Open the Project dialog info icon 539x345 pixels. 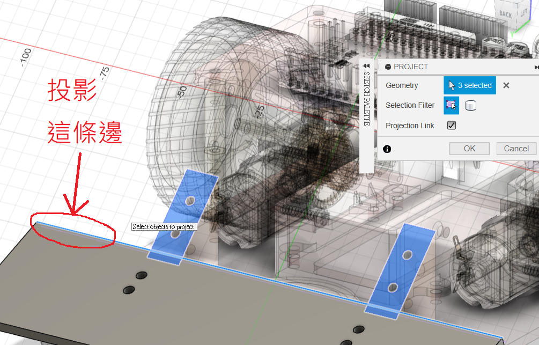[x=387, y=149]
